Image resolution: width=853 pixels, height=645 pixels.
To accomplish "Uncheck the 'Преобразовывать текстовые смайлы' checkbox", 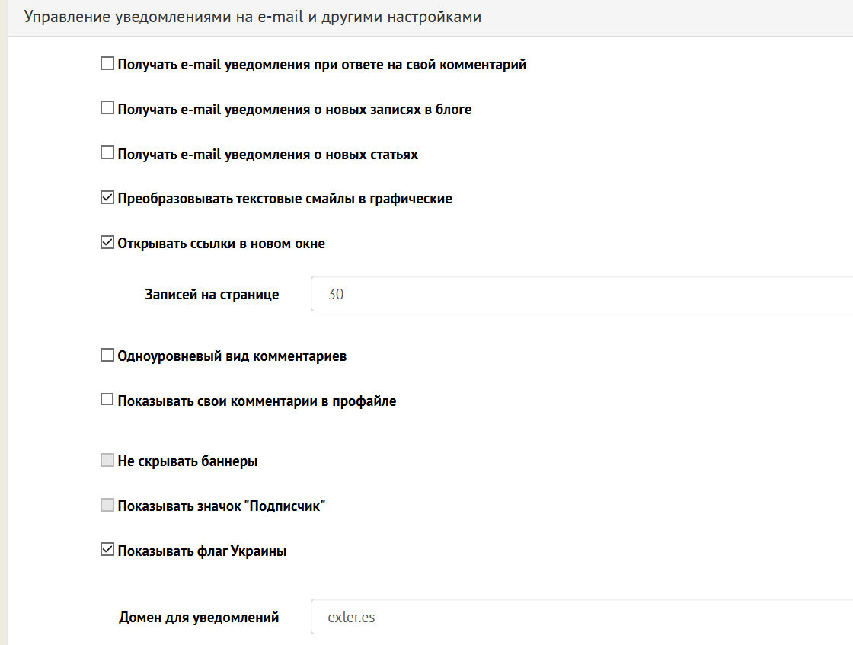I will pos(107,199).
